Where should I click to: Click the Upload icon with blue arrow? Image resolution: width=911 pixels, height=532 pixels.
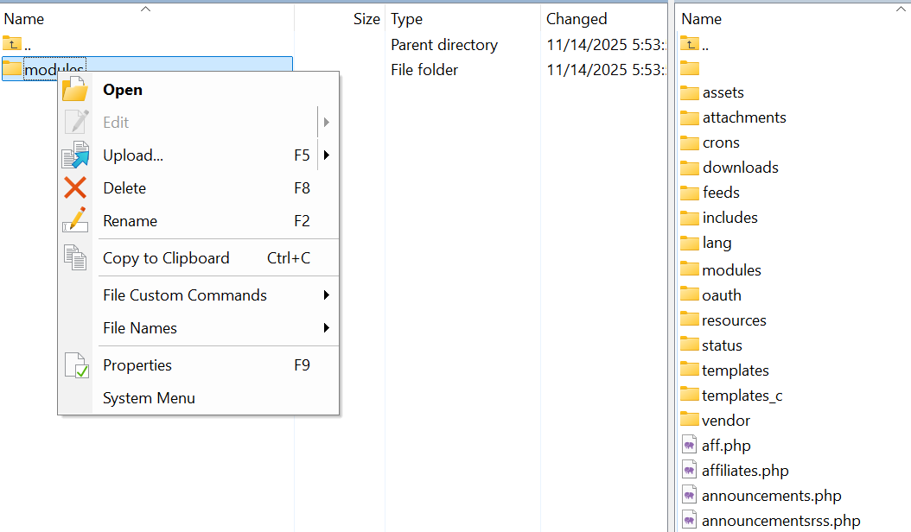click(75, 155)
